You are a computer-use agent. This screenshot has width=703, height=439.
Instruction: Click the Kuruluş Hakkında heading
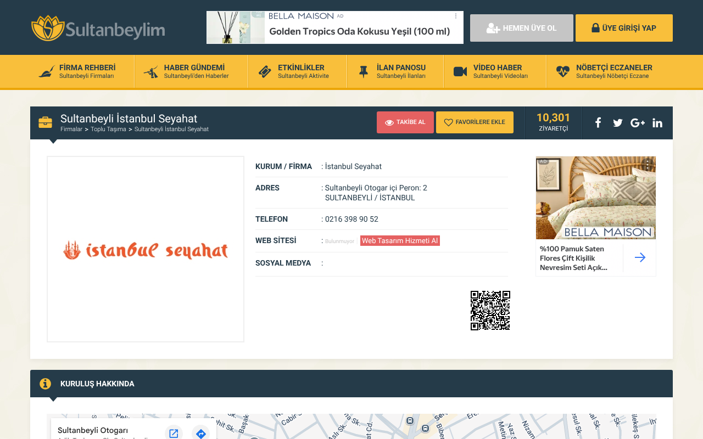pos(97,384)
